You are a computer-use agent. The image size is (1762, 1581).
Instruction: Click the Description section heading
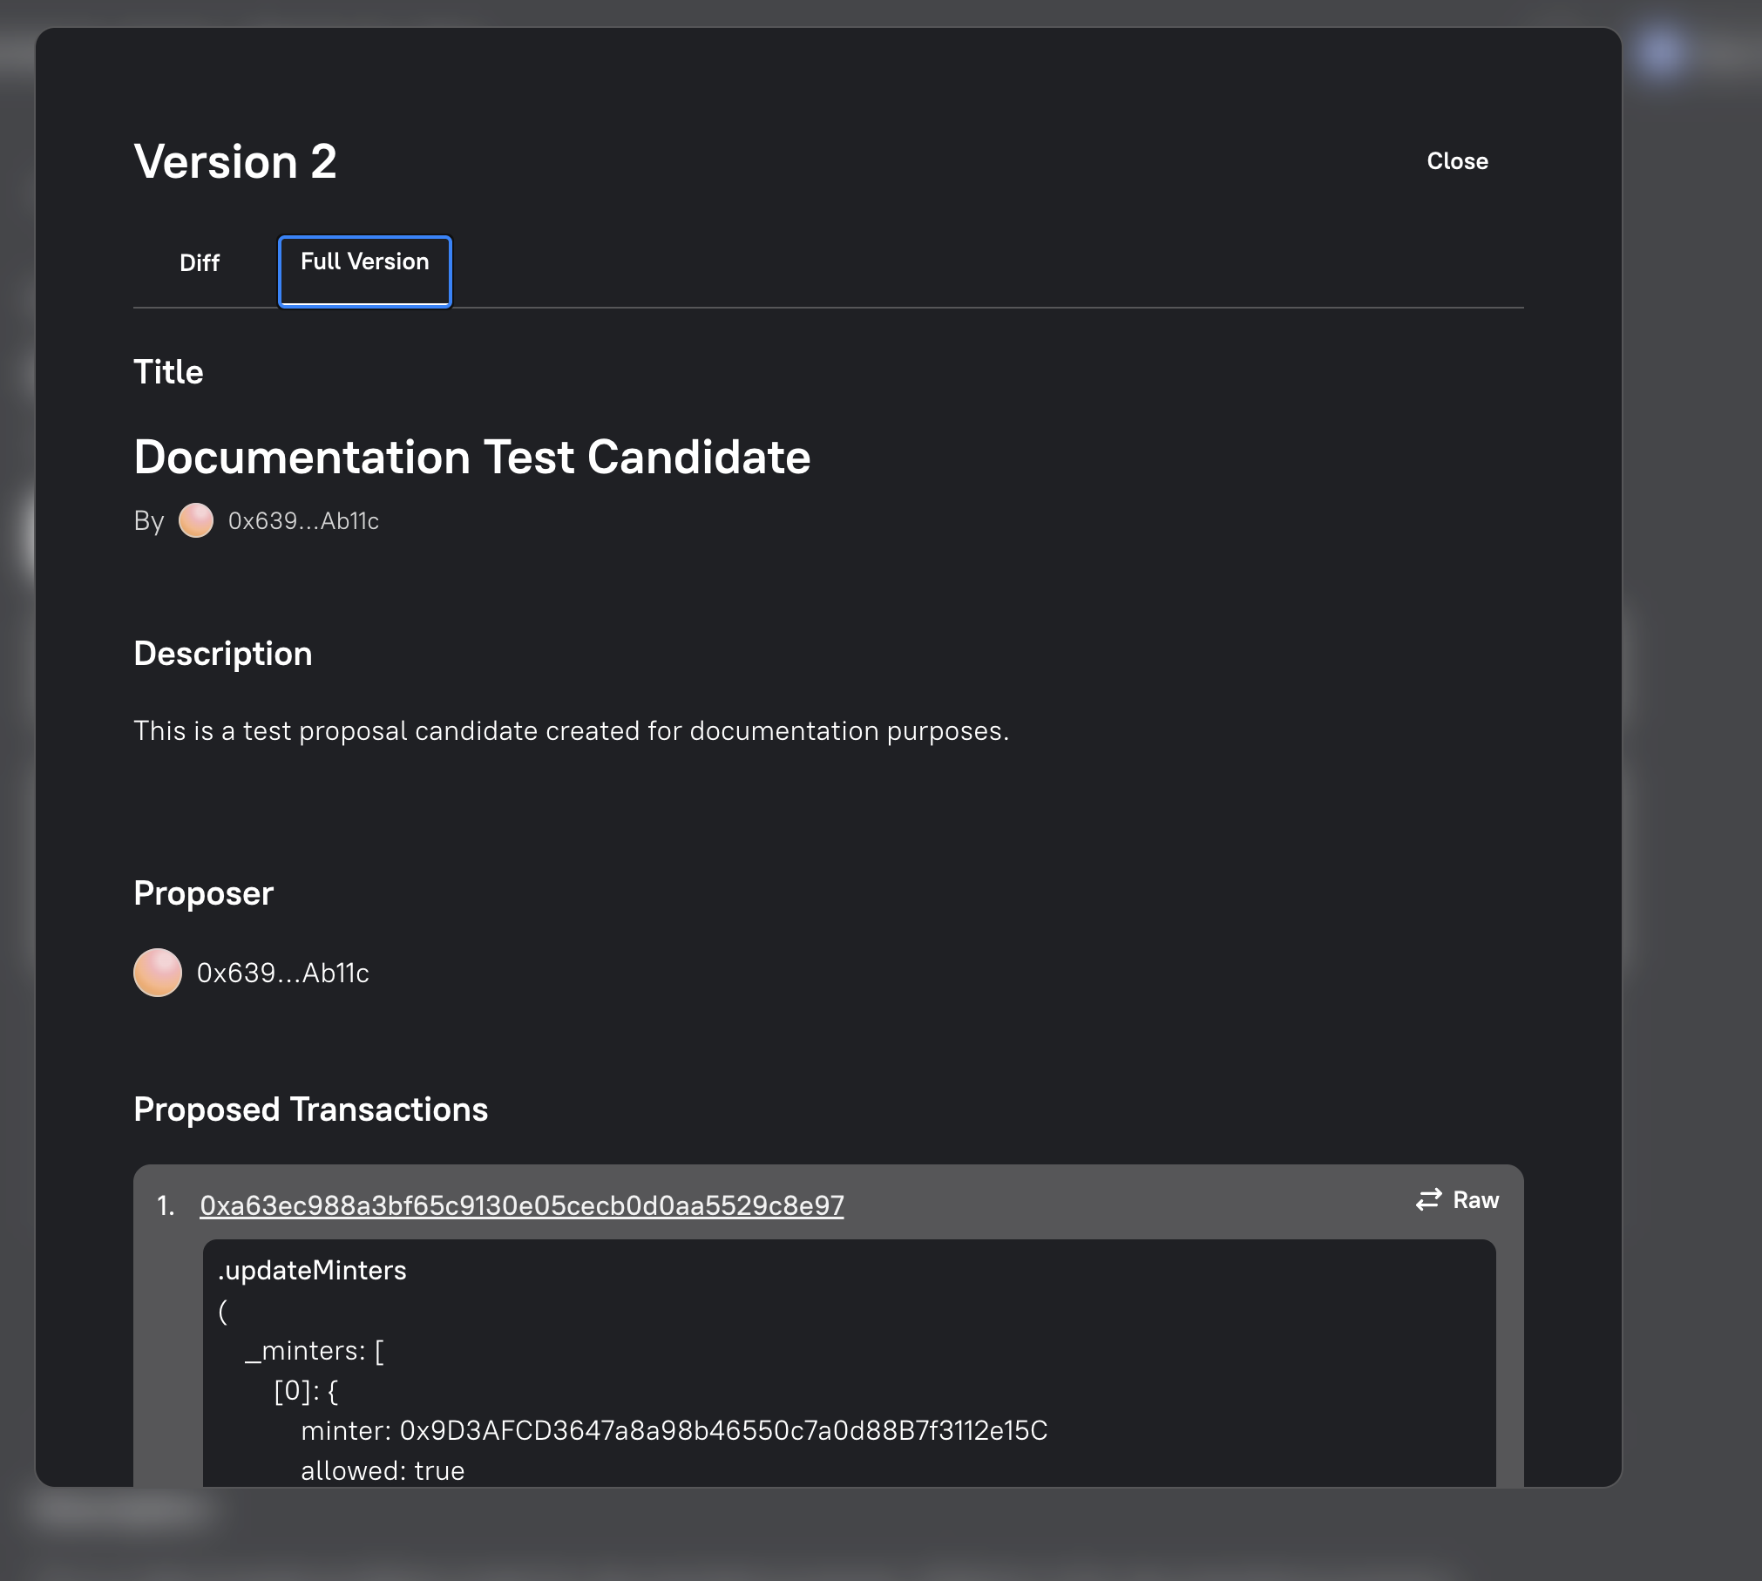pos(223,654)
